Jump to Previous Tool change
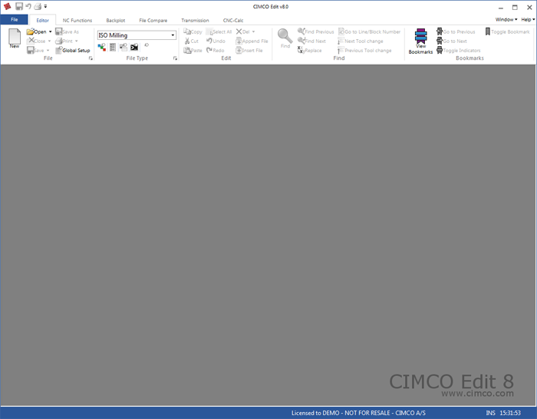 tap(364, 51)
